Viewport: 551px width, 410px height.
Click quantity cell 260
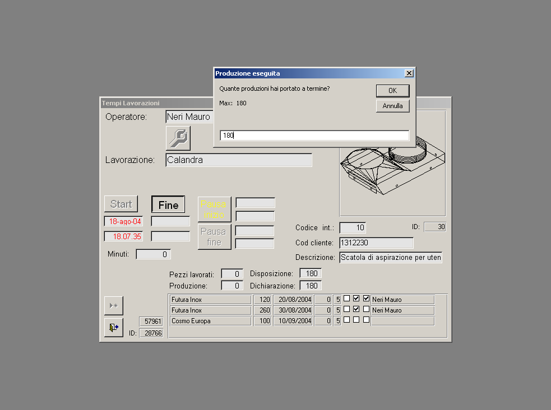262,310
